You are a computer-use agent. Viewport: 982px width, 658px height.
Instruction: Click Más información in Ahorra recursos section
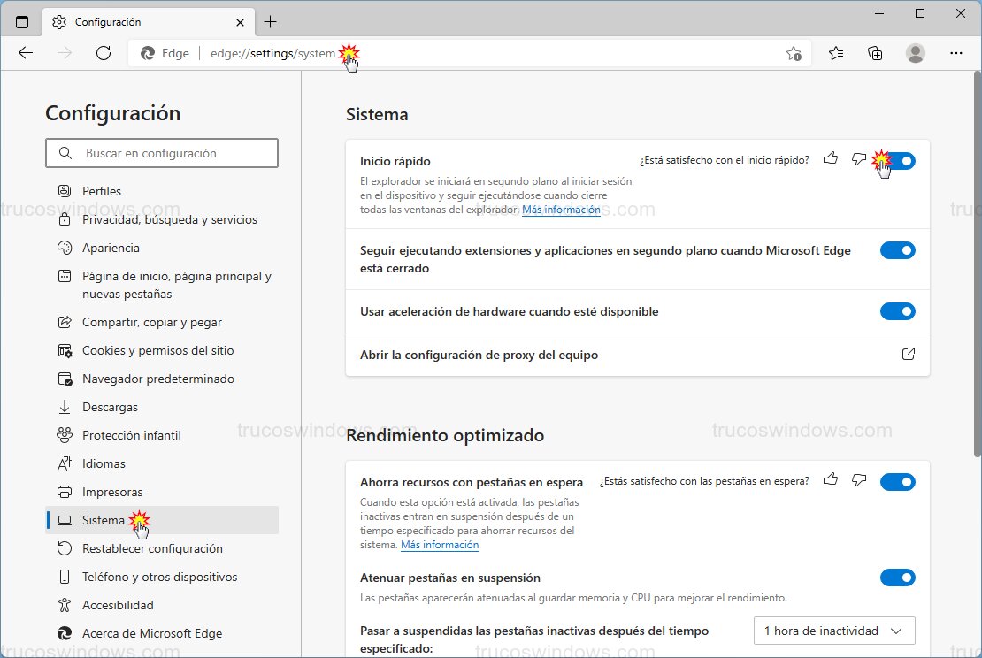coord(440,545)
